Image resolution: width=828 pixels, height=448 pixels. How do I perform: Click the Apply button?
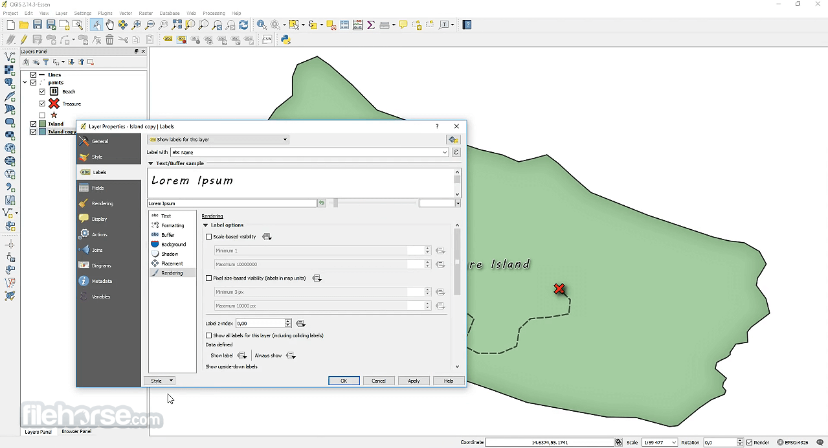pyautogui.click(x=414, y=381)
